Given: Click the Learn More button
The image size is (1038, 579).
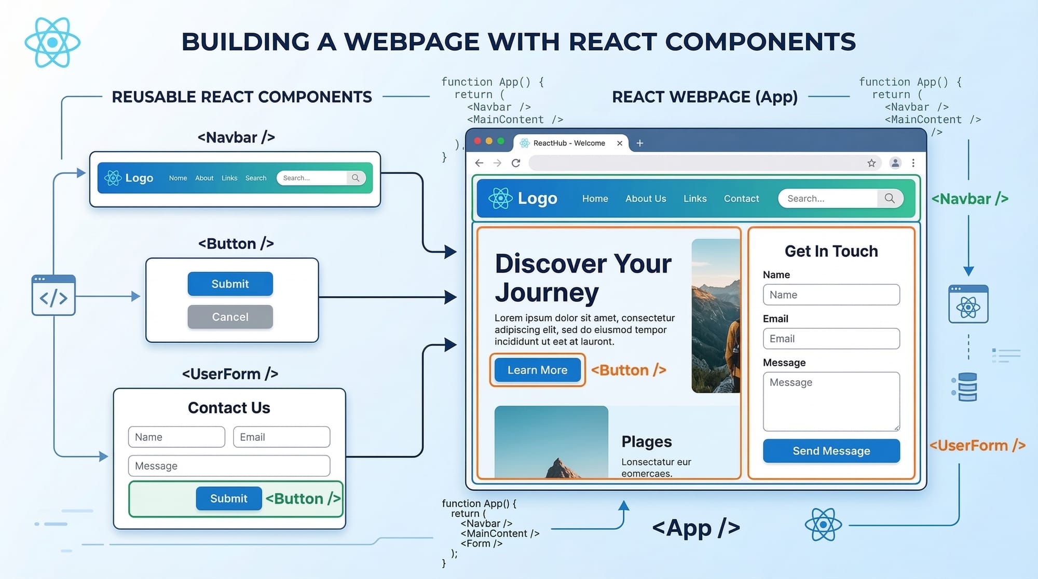Looking at the screenshot, I should pos(537,370).
